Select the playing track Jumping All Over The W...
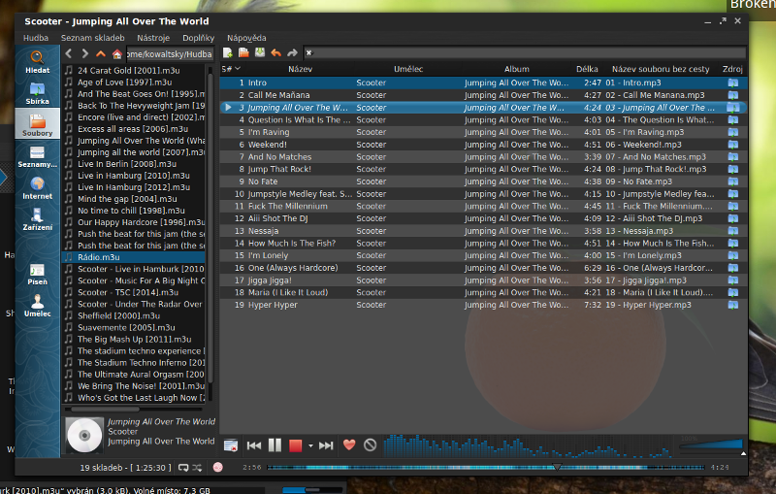This screenshot has width=776, height=494. pyautogui.click(x=482, y=108)
